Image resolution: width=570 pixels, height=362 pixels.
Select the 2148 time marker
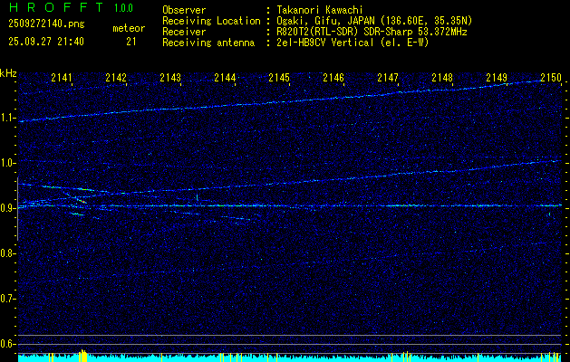pos(442,79)
